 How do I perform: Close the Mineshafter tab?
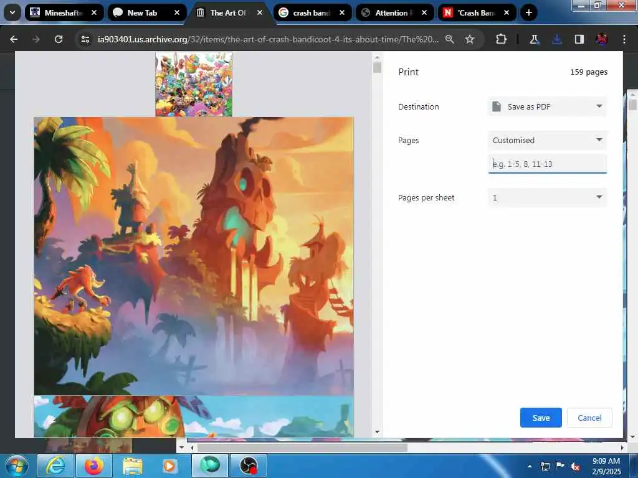pos(94,12)
